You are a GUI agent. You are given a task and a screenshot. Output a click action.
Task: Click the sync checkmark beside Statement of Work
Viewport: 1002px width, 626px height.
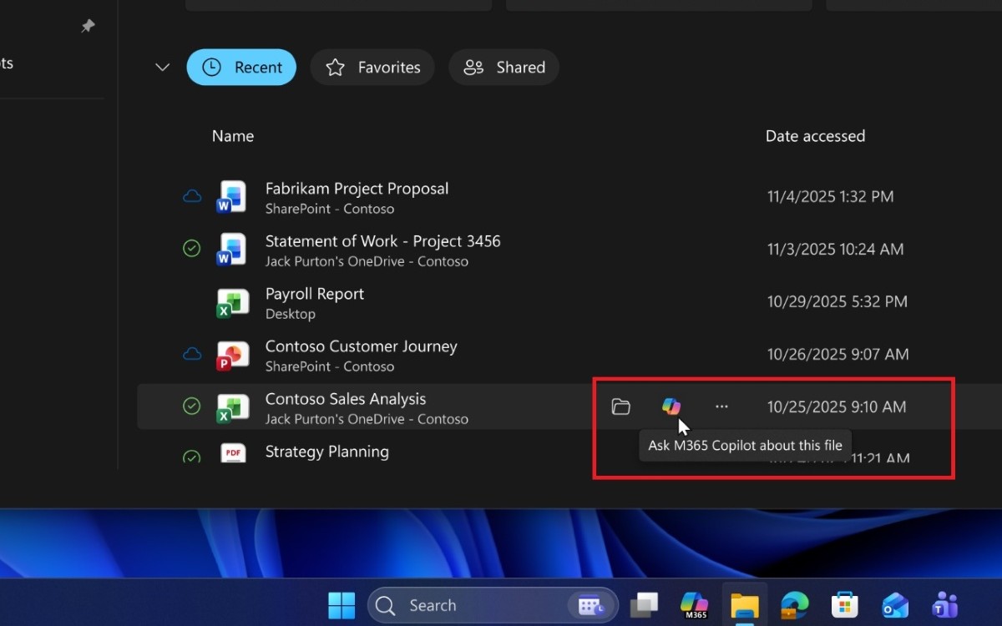pyautogui.click(x=192, y=248)
